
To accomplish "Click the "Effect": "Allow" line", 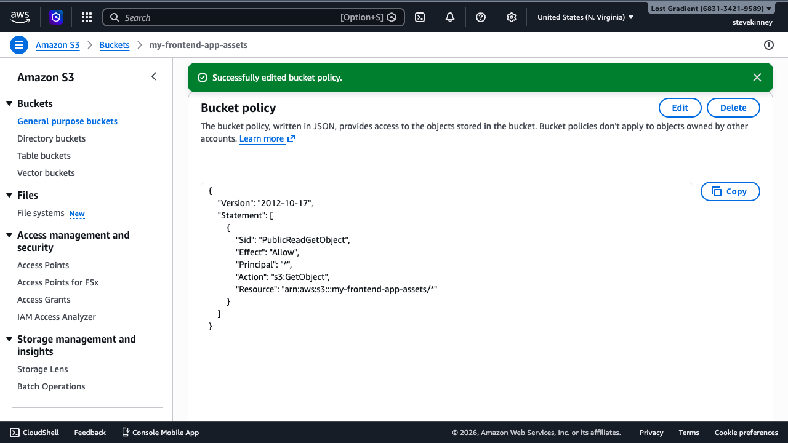I will [268, 252].
